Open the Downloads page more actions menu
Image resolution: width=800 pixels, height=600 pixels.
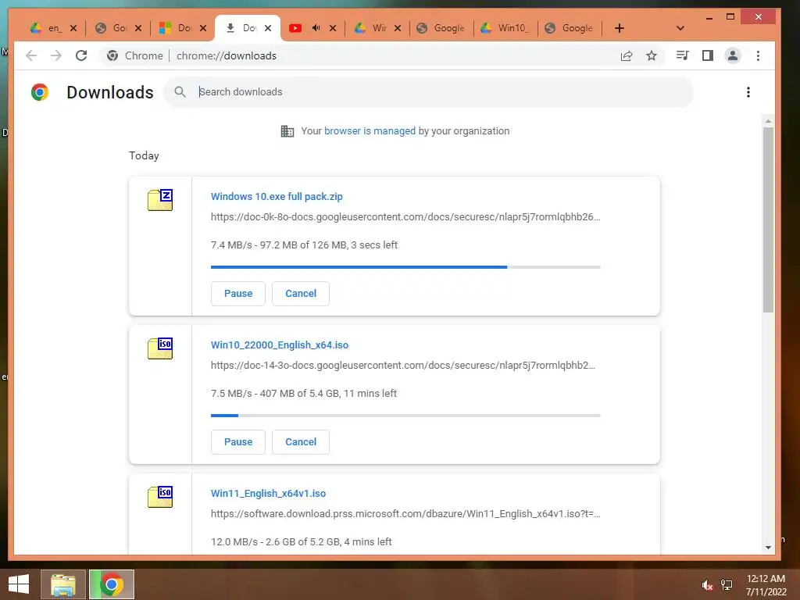748,92
